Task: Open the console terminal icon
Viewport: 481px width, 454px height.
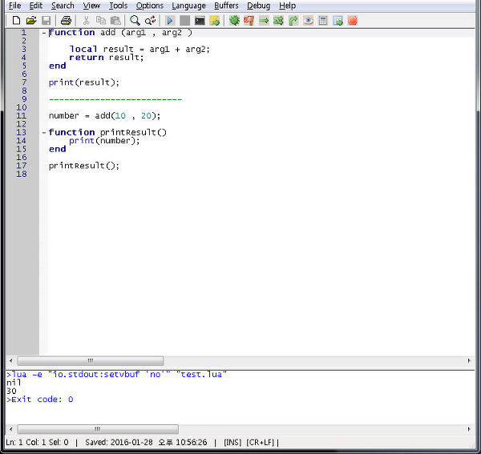Action: point(200,21)
